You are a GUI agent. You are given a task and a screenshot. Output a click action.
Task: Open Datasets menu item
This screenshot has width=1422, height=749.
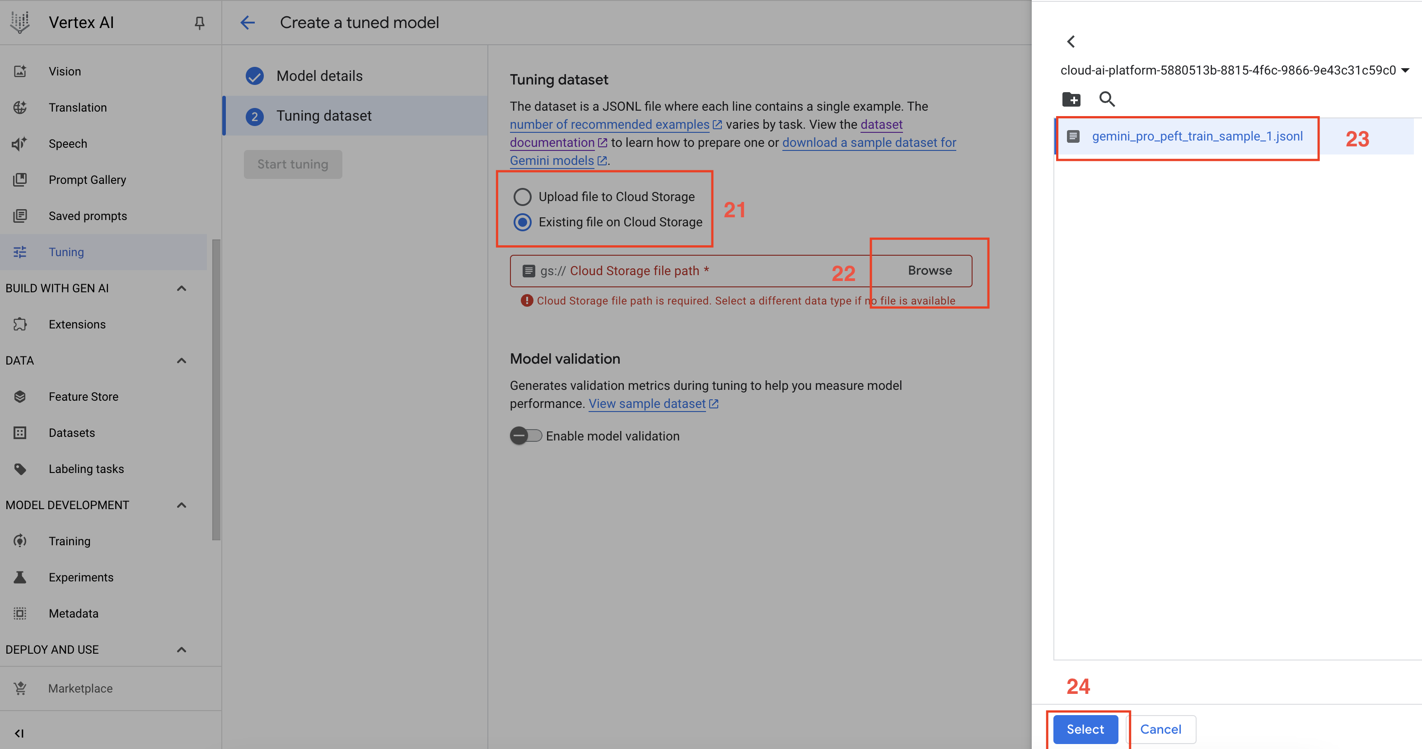[x=104, y=433]
